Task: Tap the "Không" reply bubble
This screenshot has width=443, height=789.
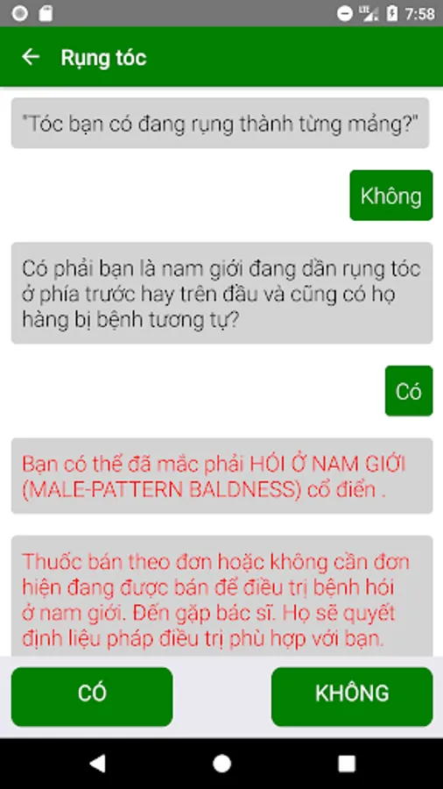Action: pos(390,195)
